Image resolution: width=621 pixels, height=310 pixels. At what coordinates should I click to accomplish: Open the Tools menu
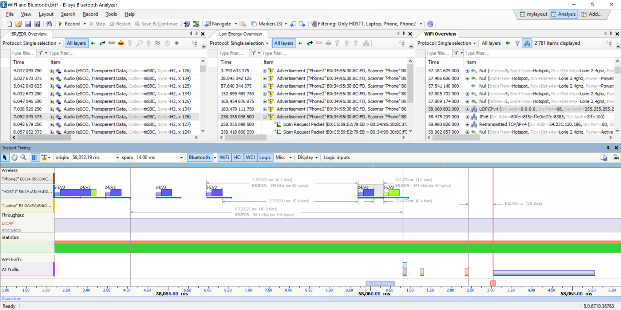coord(111,14)
